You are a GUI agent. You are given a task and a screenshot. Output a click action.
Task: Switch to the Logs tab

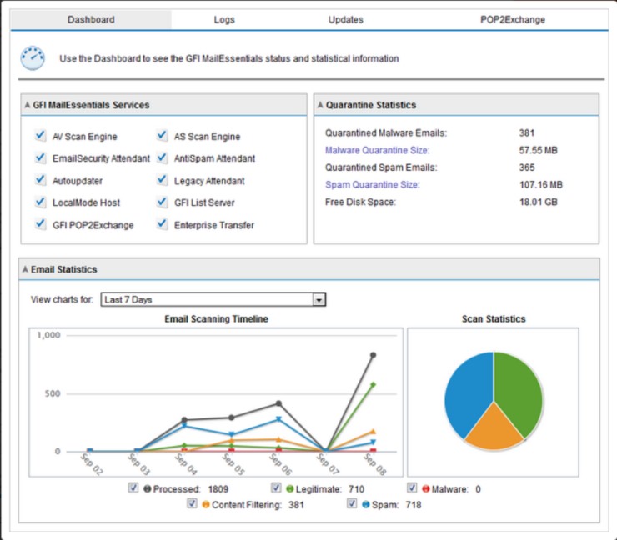(x=224, y=20)
